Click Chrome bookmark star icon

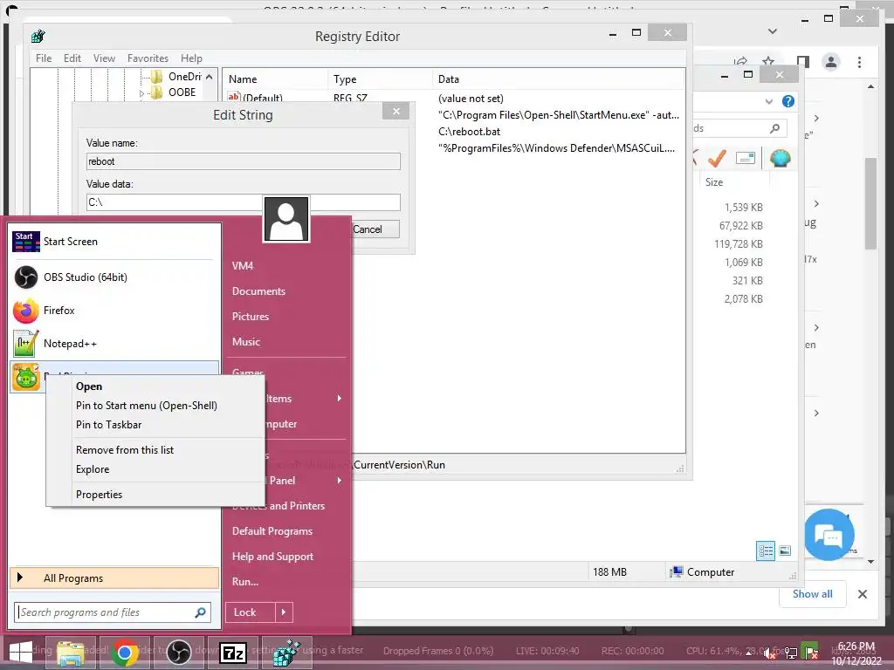[x=768, y=62]
